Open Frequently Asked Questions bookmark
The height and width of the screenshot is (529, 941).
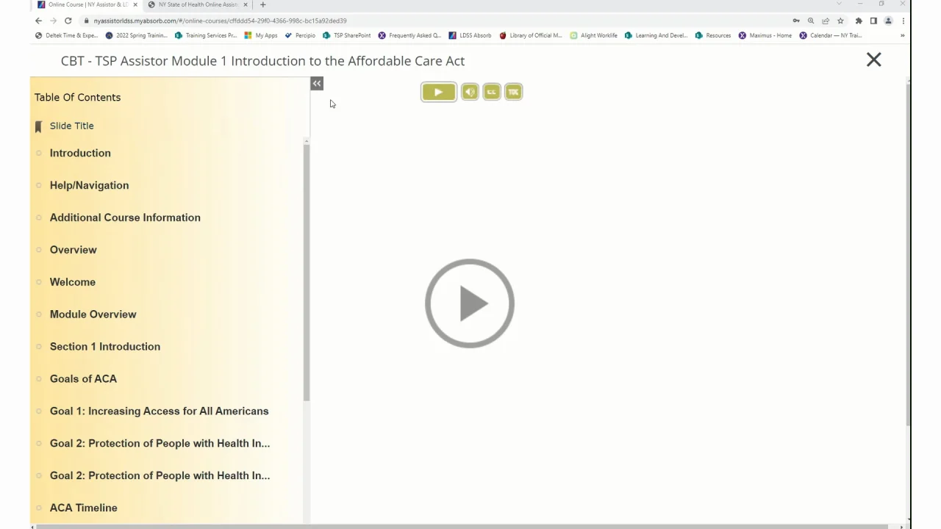pos(410,35)
